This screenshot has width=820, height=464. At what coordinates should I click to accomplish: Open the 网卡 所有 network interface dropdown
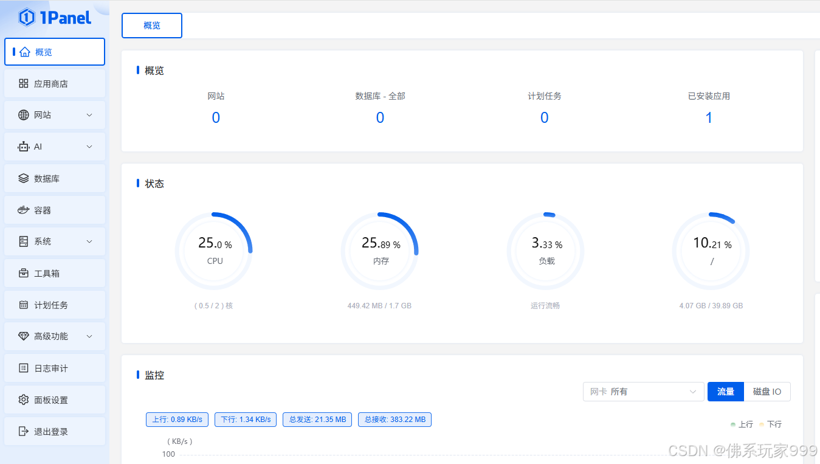click(x=643, y=392)
